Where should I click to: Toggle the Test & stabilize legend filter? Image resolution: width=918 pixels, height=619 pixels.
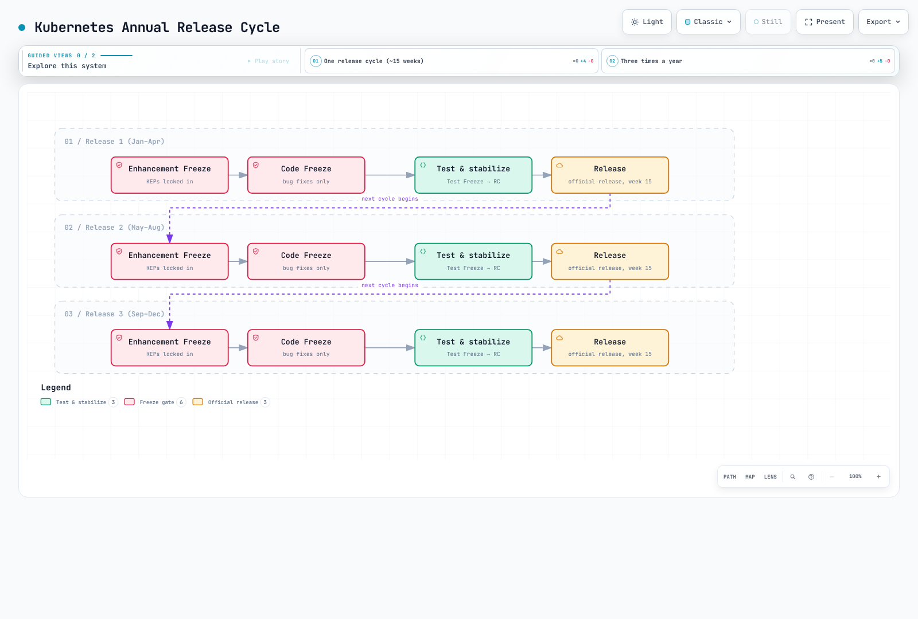click(79, 402)
